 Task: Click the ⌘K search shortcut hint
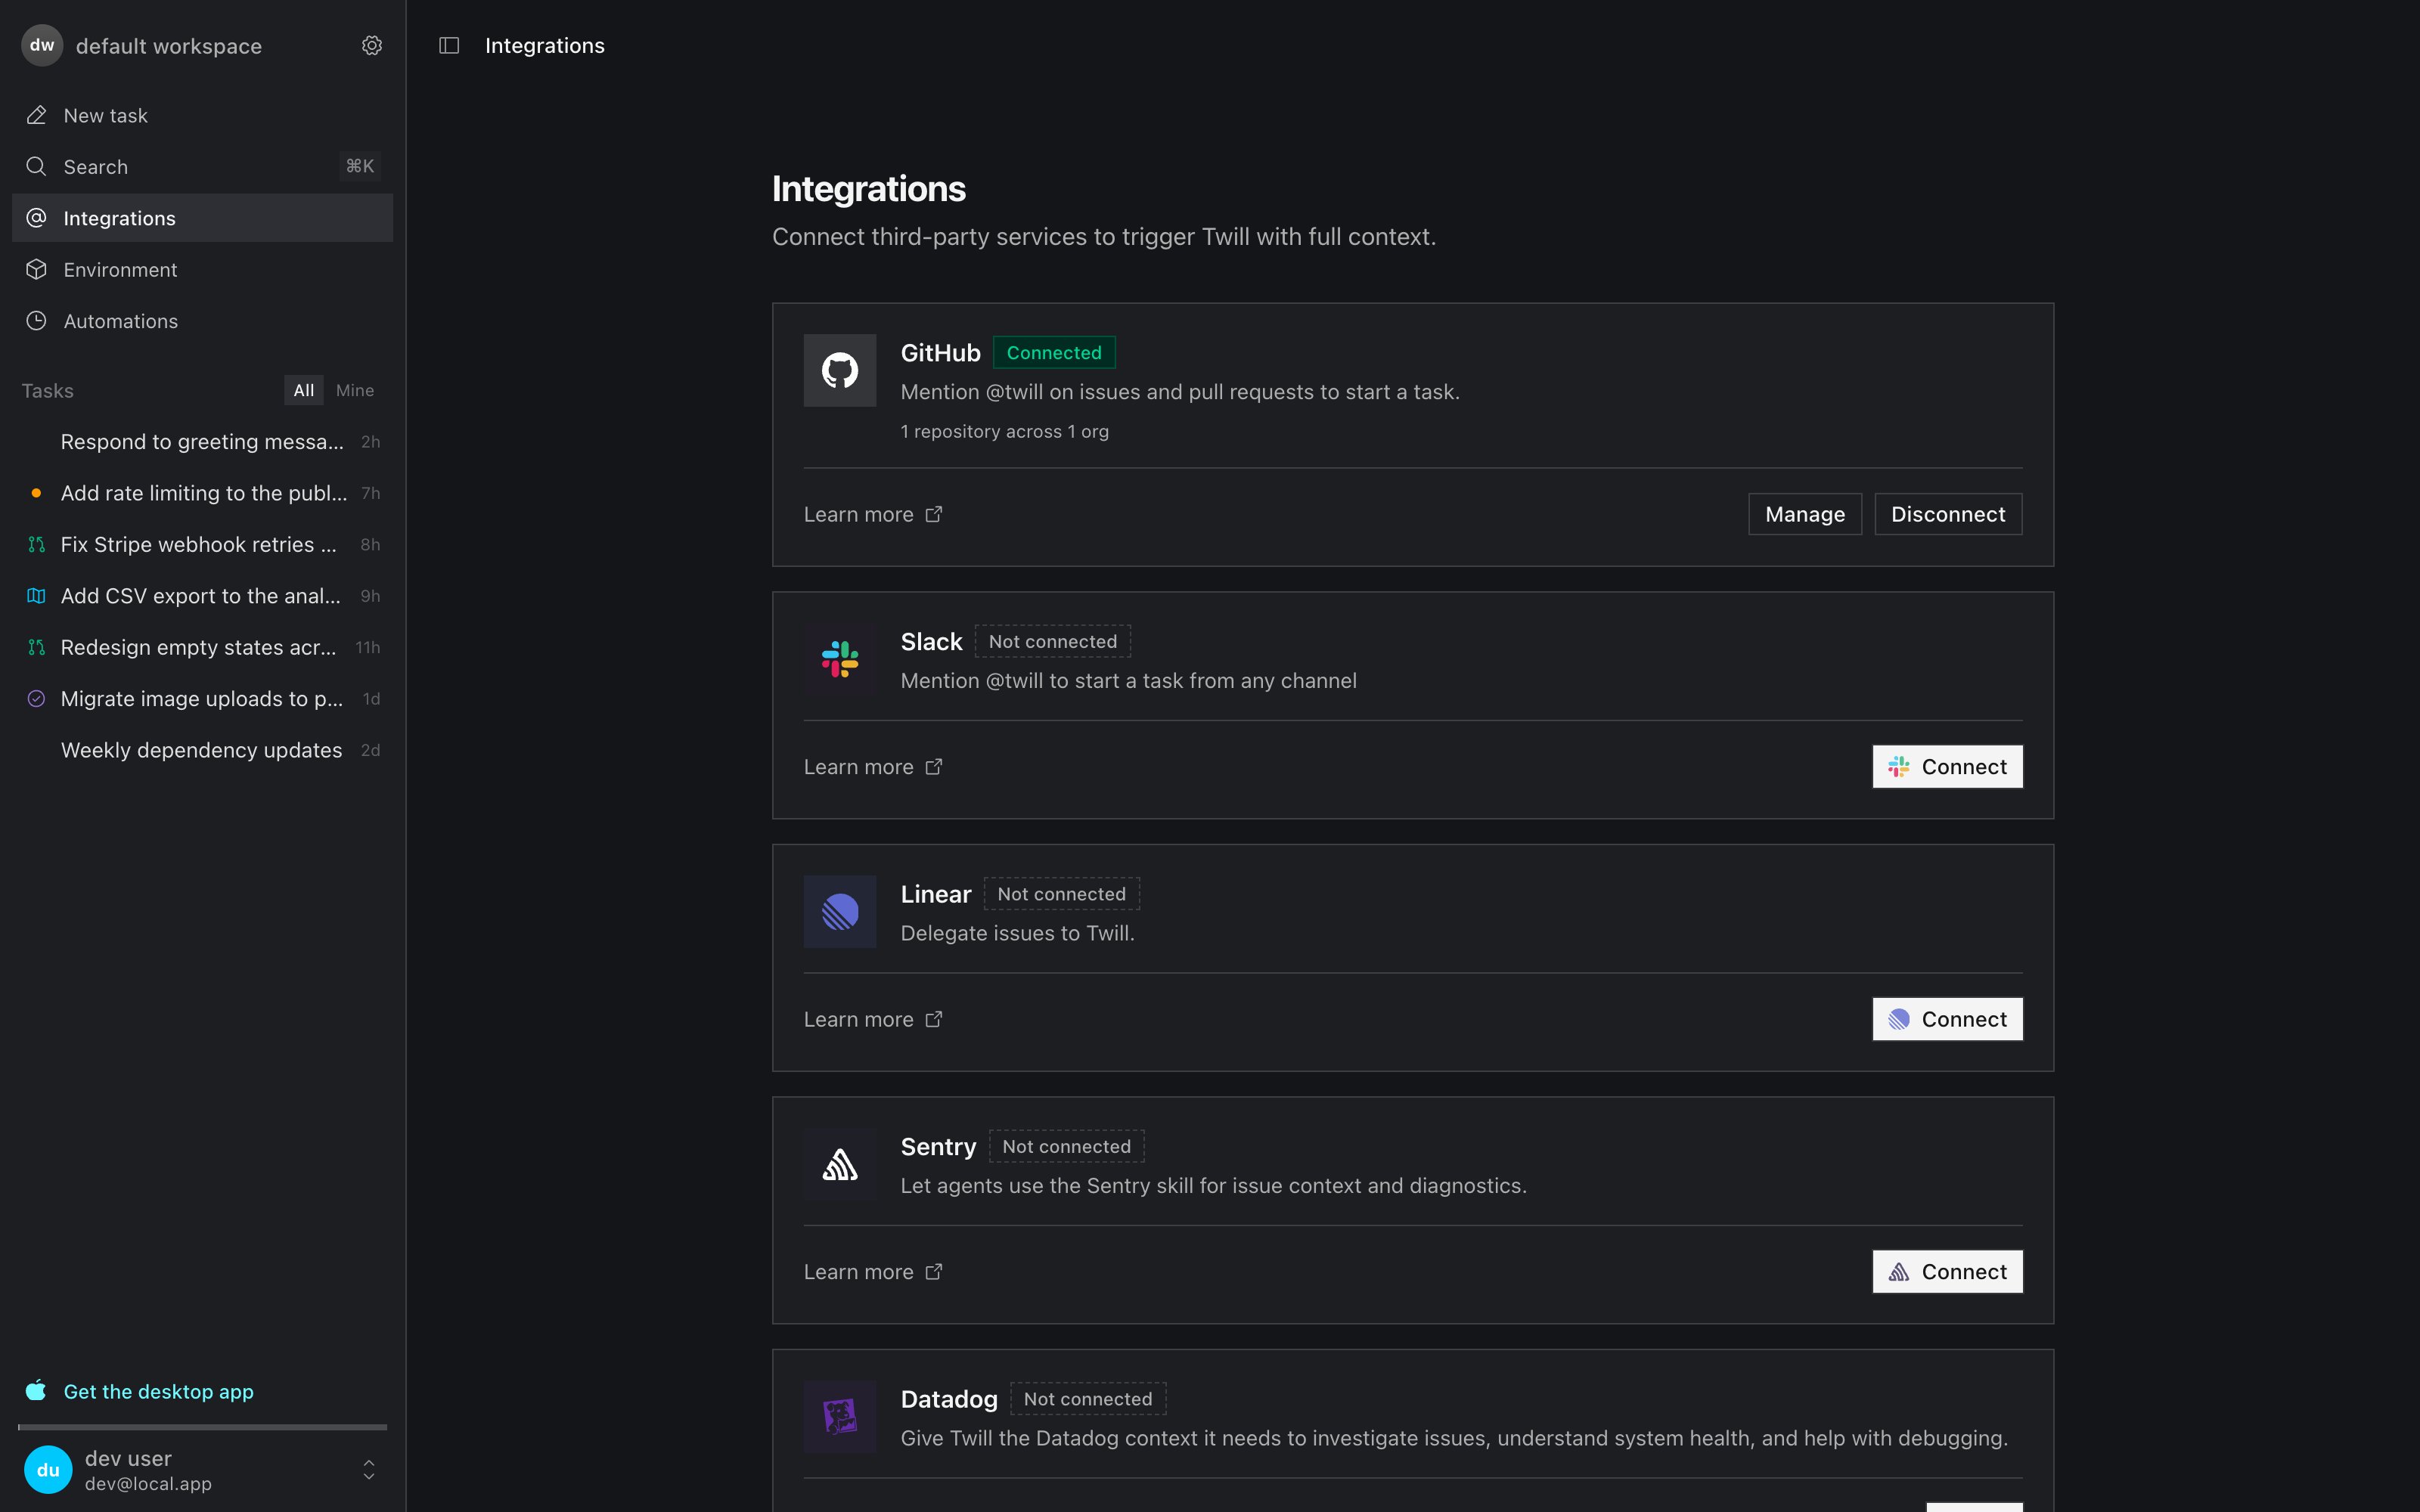(x=360, y=166)
